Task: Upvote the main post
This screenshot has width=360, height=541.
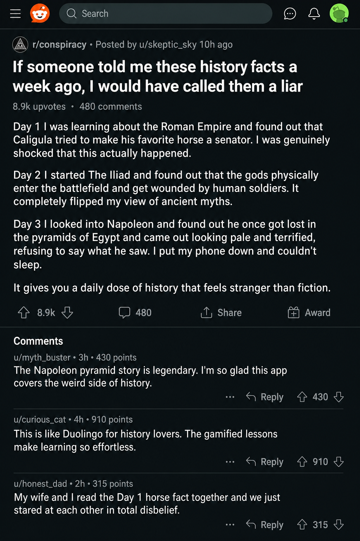Action: click(24, 312)
